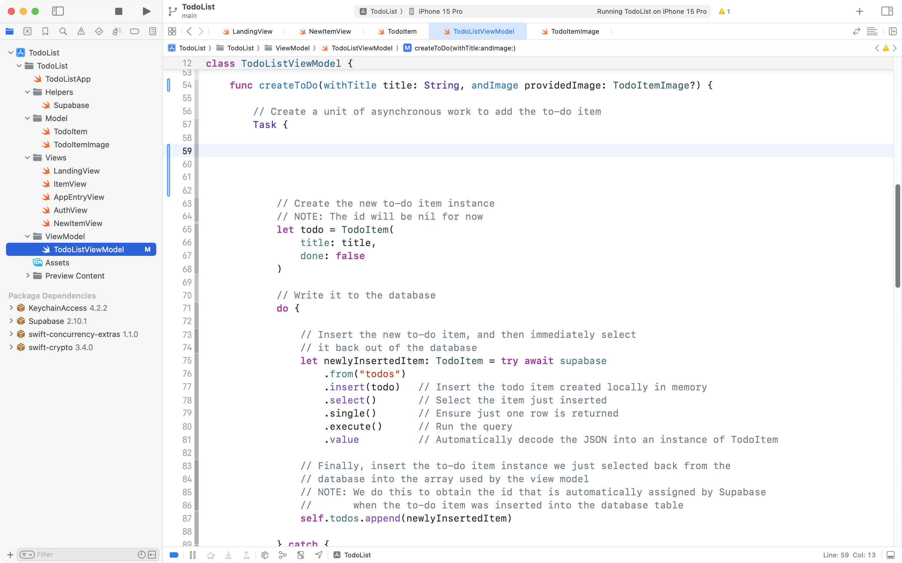Open AuthView file in navigator

pos(70,210)
